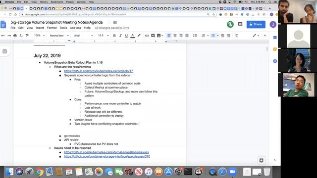Toggle the bulleted list button
The height and width of the screenshot is (178, 317).
[x=213, y=36]
